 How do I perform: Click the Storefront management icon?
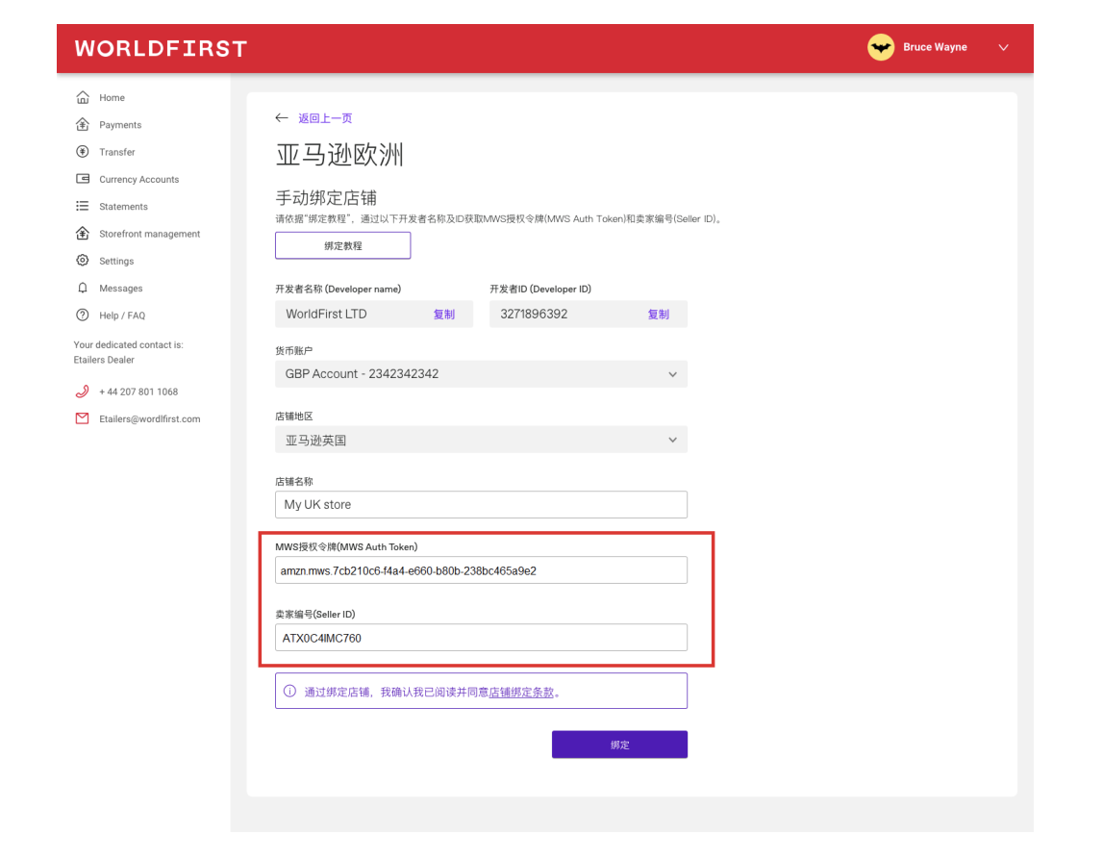point(83,233)
